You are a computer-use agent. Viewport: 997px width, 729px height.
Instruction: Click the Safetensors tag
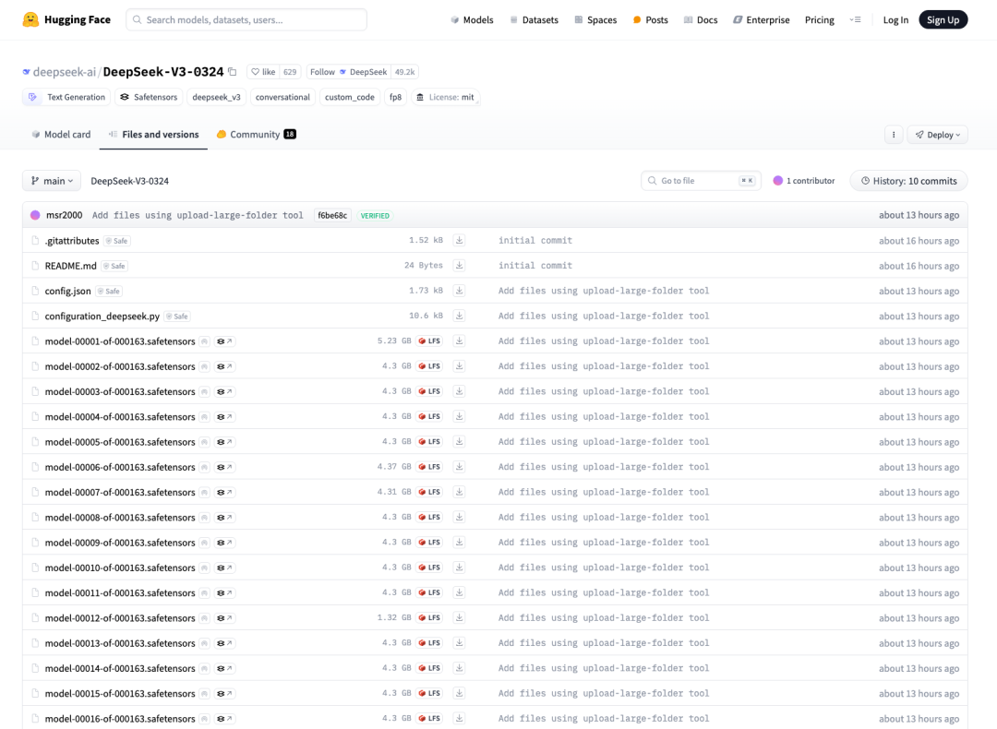(x=149, y=97)
